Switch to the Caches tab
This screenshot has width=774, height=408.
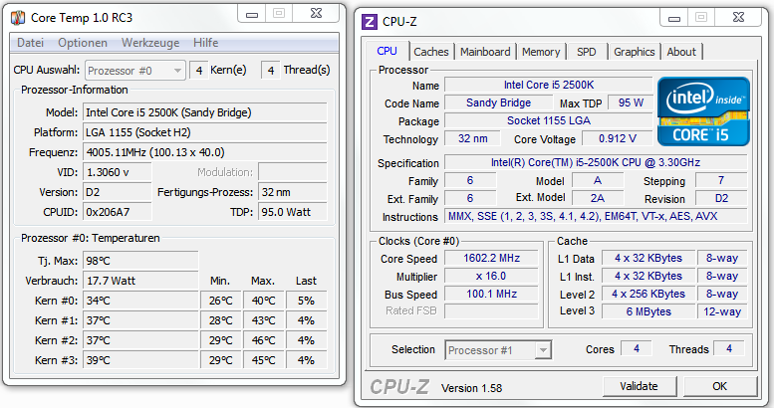[x=431, y=52]
